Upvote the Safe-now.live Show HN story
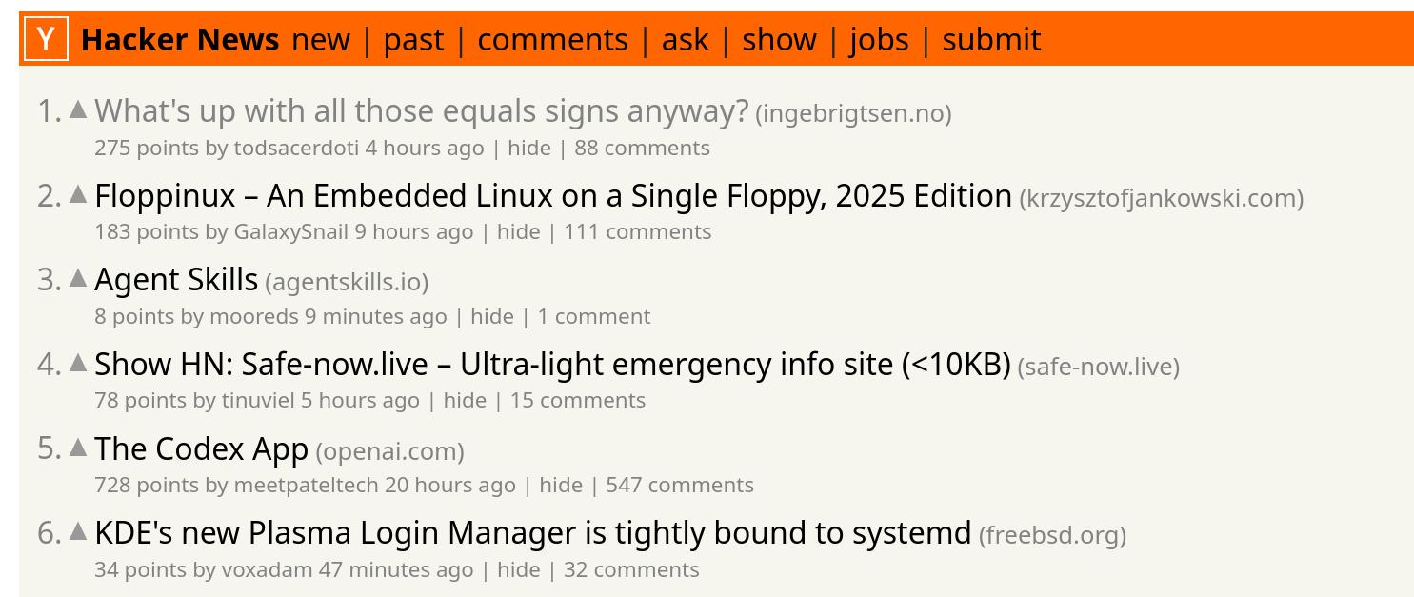 79,363
